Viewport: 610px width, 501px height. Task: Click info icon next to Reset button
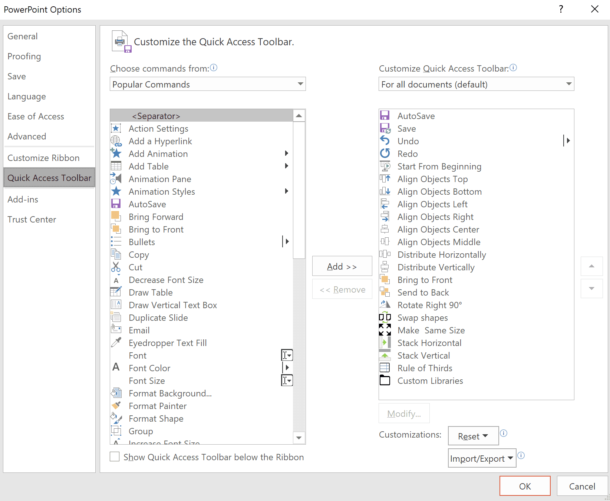[504, 433]
